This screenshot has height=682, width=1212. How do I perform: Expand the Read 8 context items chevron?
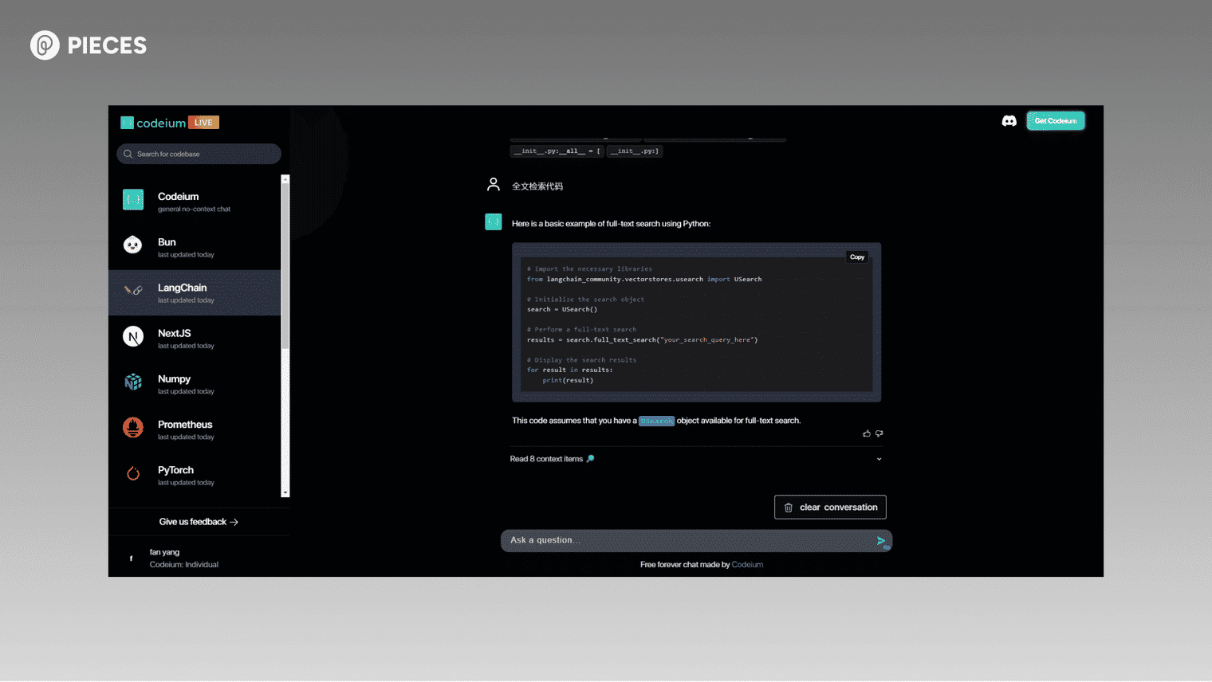click(x=879, y=459)
